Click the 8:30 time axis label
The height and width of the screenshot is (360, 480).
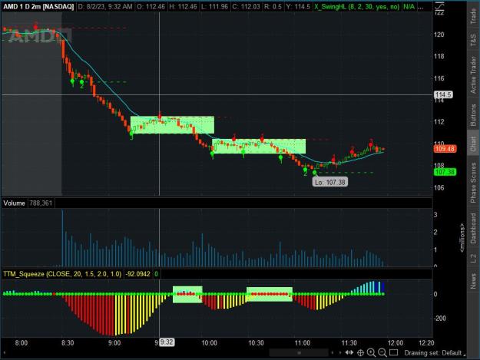point(68,343)
